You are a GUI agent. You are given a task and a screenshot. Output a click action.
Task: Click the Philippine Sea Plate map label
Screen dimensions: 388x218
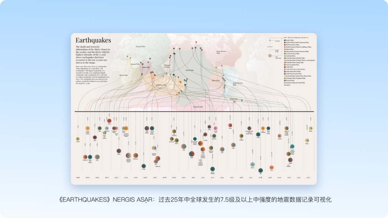(x=167, y=66)
